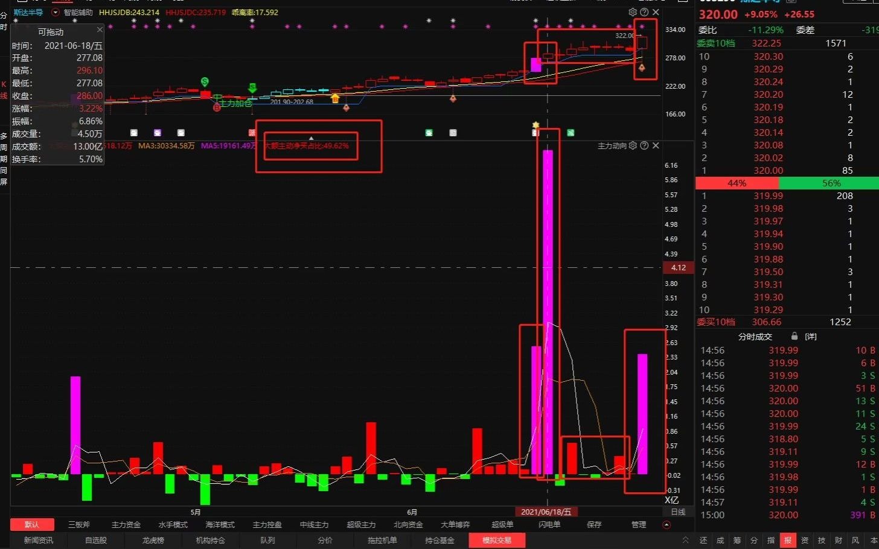Open the 自选股 bottom tab
The width and height of the screenshot is (879, 549).
click(96, 540)
